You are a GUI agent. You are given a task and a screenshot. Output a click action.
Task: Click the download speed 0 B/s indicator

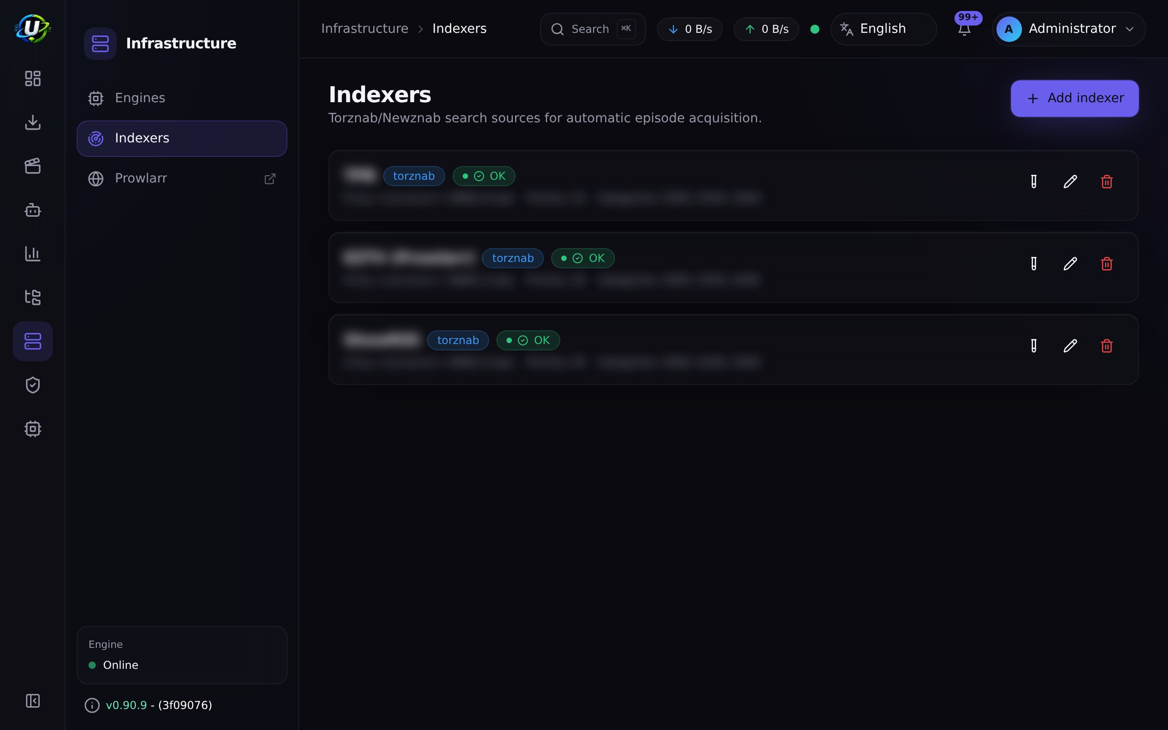tap(690, 29)
